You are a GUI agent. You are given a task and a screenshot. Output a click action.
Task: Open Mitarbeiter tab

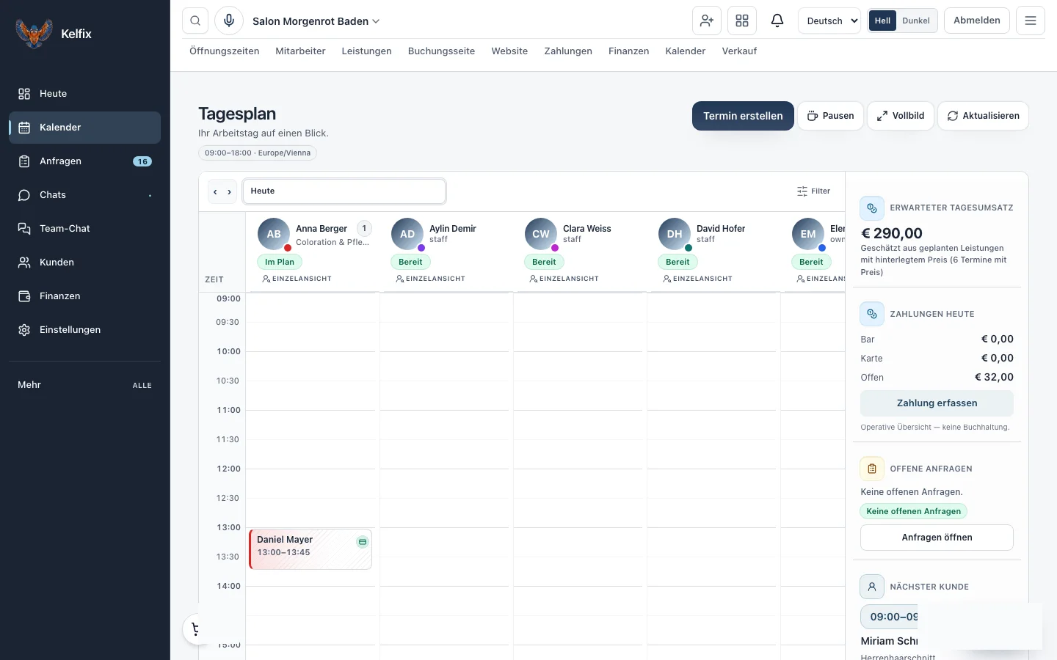300,51
